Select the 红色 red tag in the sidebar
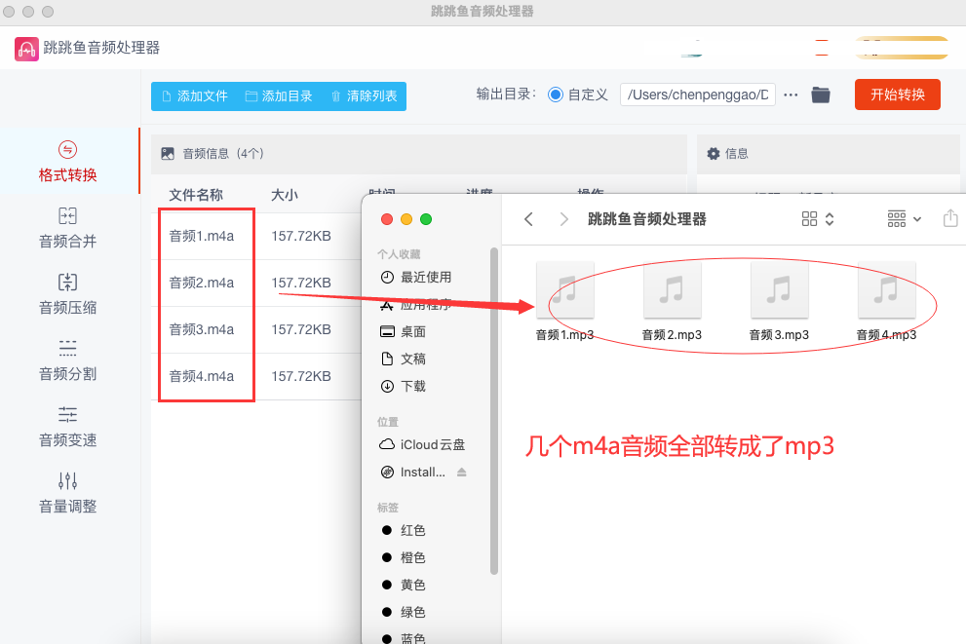The image size is (966, 644). [412, 530]
